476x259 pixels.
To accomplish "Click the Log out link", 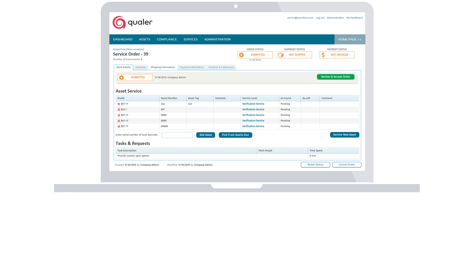I will tap(320, 18).
